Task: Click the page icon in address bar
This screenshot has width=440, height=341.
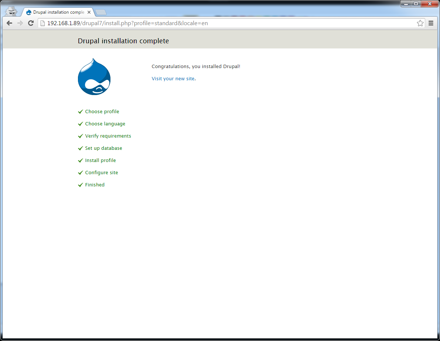Action: (x=42, y=23)
